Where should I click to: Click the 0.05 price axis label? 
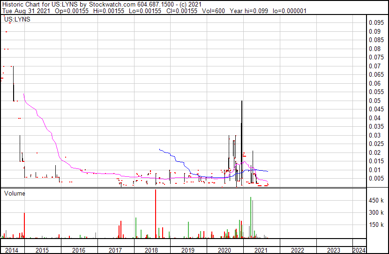click(x=374, y=101)
